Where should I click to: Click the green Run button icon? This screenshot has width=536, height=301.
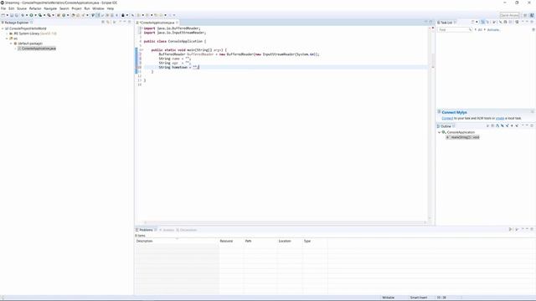31,15
